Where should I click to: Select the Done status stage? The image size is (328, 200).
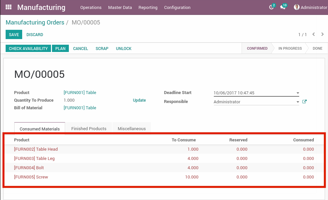tap(317, 48)
